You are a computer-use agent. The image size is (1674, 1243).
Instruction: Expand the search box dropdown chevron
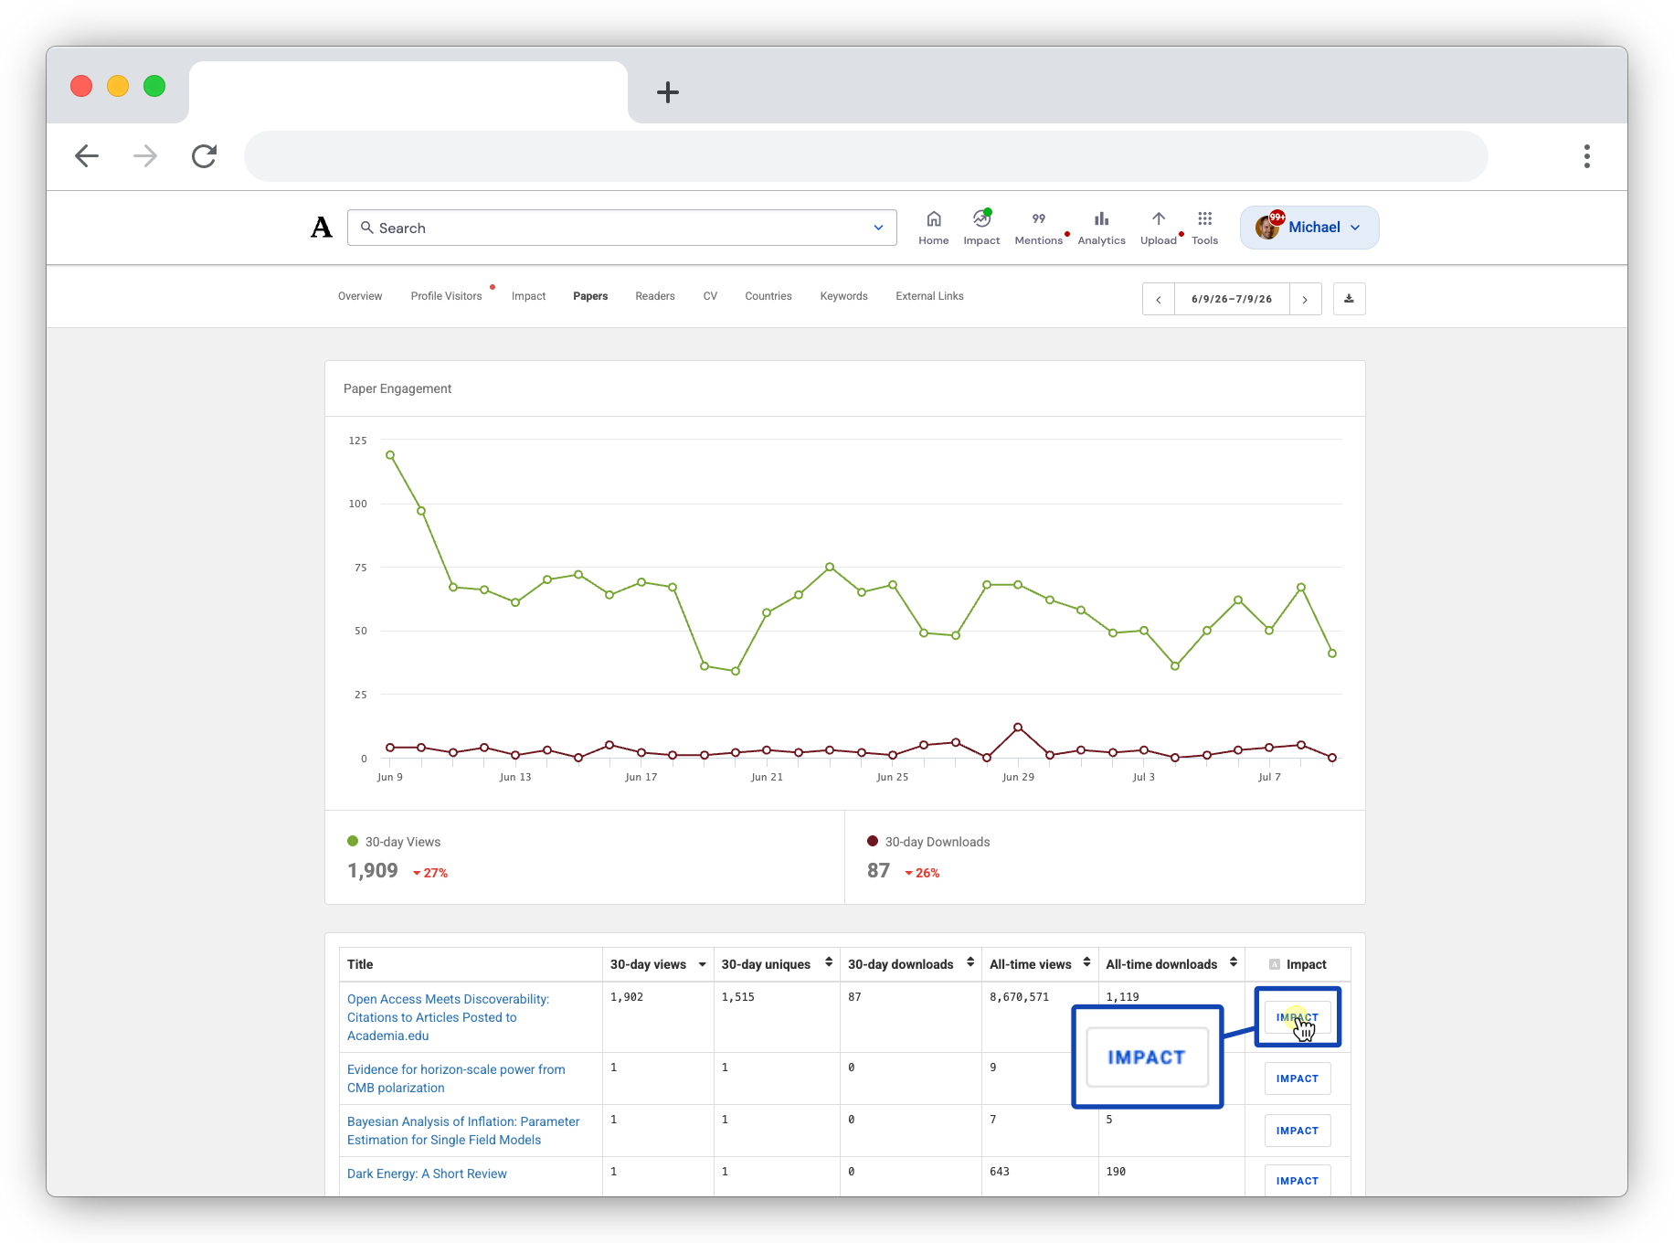[878, 228]
